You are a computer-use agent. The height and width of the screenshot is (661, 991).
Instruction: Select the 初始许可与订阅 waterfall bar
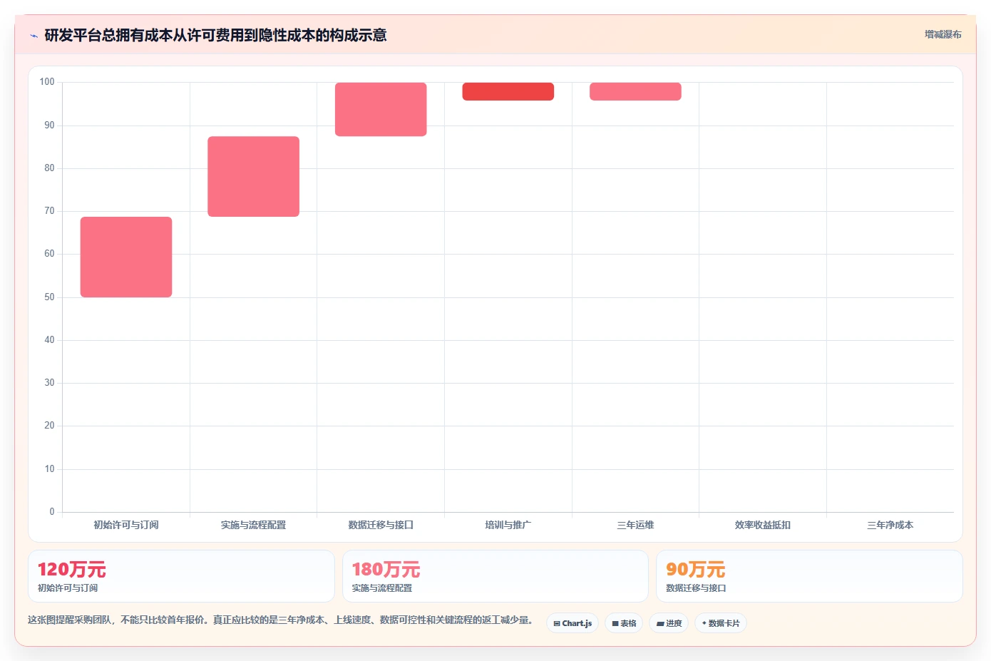(x=126, y=257)
